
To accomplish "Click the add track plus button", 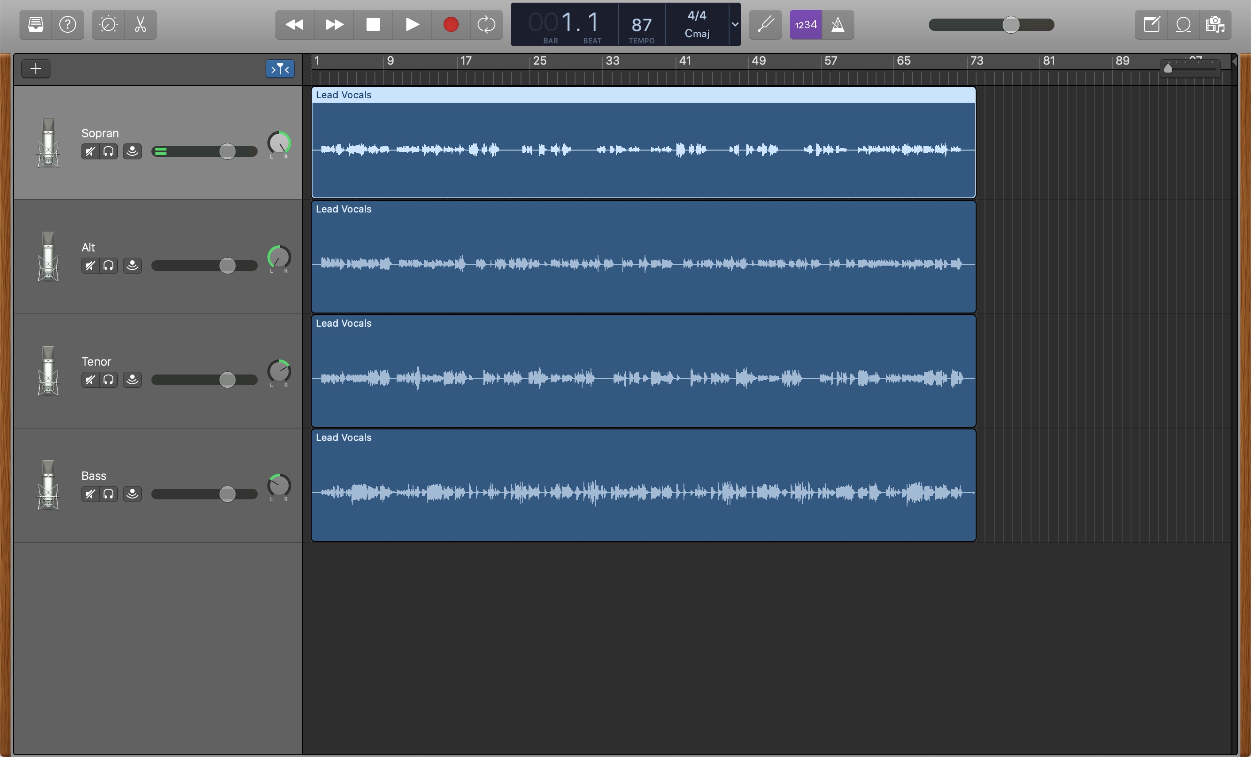I will click(x=35, y=69).
